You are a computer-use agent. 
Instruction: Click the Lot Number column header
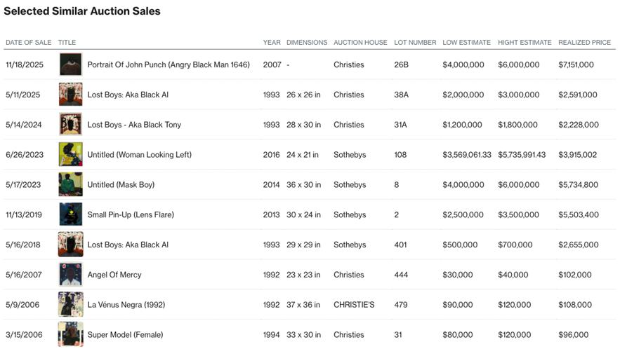(415, 43)
